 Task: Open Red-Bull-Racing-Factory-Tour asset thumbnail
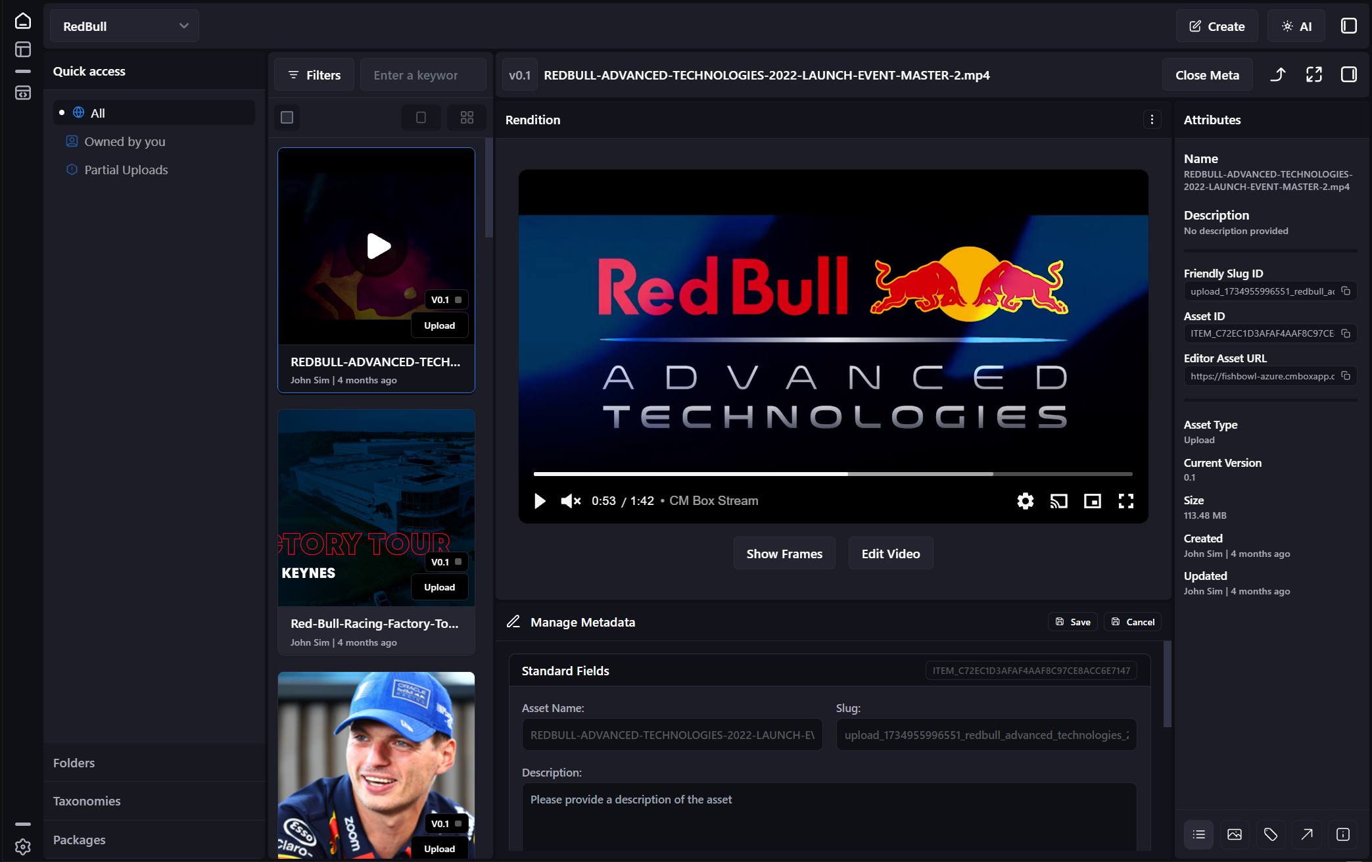click(x=376, y=508)
